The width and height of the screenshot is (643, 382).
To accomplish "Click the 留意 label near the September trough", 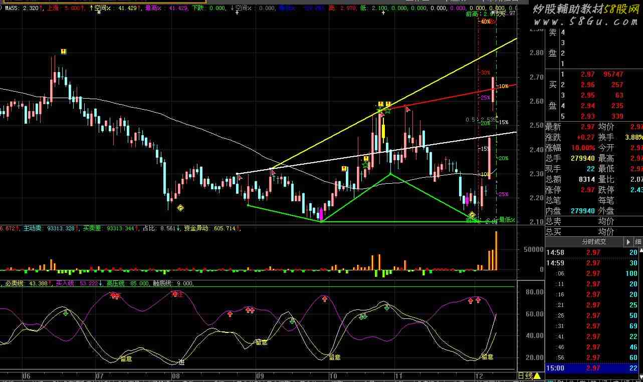I will (261, 342).
